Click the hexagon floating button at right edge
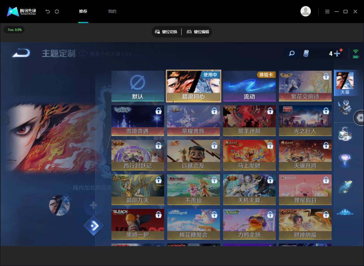 point(359,118)
